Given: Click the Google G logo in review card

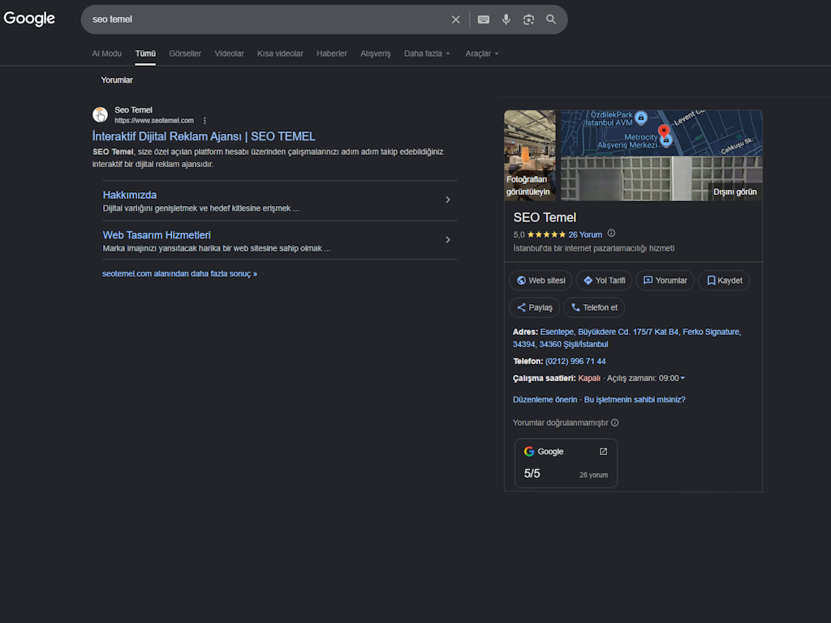Looking at the screenshot, I should 529,451.
